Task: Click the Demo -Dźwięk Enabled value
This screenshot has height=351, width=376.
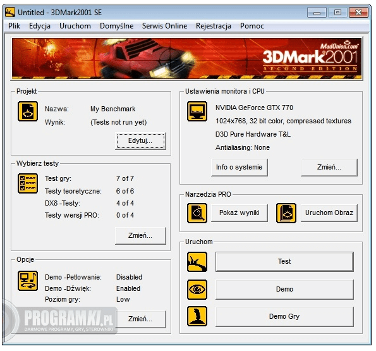Action: coord(128,288)
